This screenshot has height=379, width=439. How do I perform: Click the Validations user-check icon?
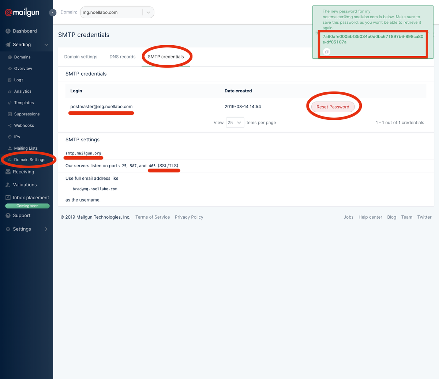(8, 185)
